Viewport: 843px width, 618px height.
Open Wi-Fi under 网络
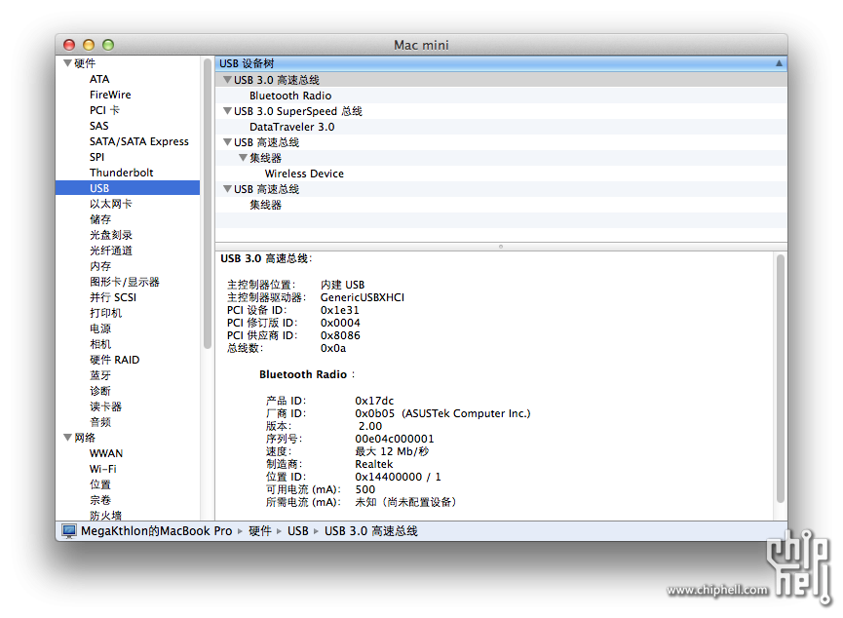pyautogui.click(x=102, y=469)
